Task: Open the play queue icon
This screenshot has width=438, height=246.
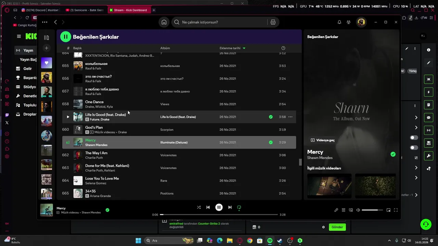Action: (x=344, y=210)
